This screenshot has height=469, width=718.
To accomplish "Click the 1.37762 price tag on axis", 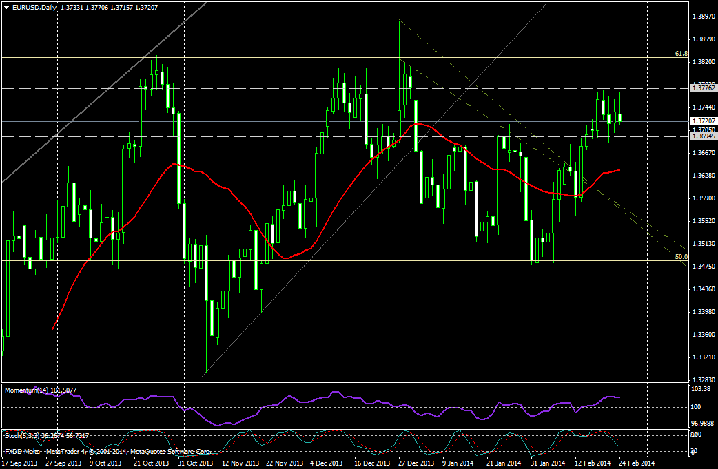I will (703, 88).
